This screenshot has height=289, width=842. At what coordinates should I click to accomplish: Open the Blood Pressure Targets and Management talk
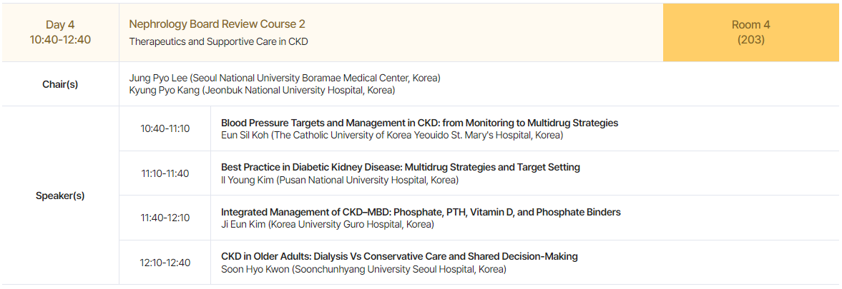(419, 123)
